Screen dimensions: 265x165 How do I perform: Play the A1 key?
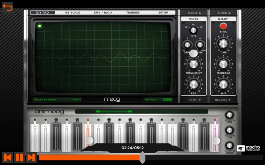[140, 134]
